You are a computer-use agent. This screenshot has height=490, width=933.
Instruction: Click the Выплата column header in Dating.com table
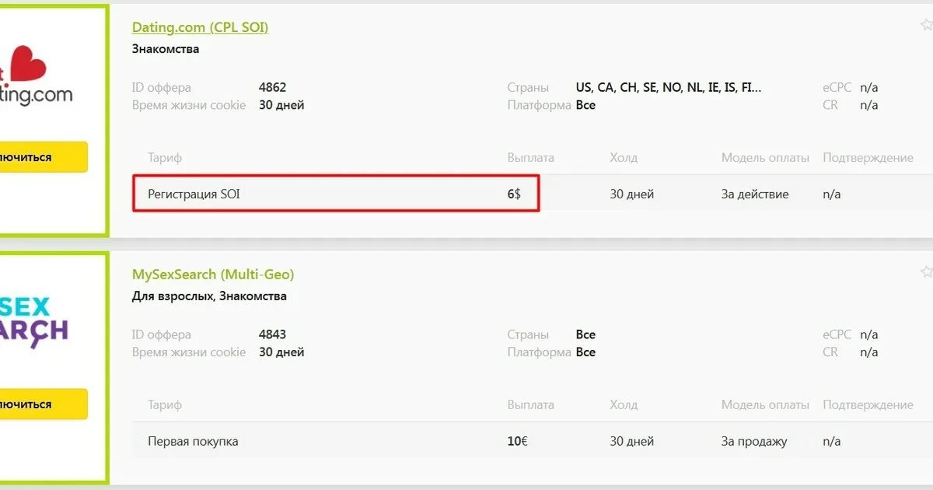coord(530,158)
